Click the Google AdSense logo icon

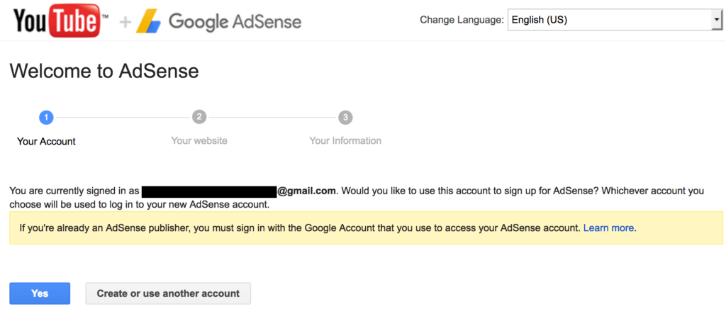coord(148,21)
